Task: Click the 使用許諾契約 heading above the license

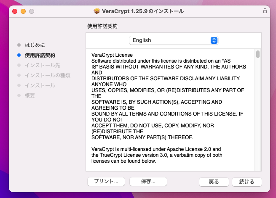Action: 102,26
